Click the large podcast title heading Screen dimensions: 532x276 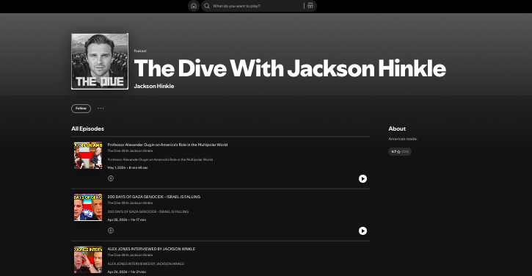290,68
